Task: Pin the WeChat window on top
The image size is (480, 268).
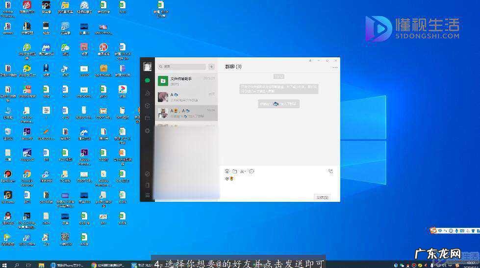Action: point(310,61)
